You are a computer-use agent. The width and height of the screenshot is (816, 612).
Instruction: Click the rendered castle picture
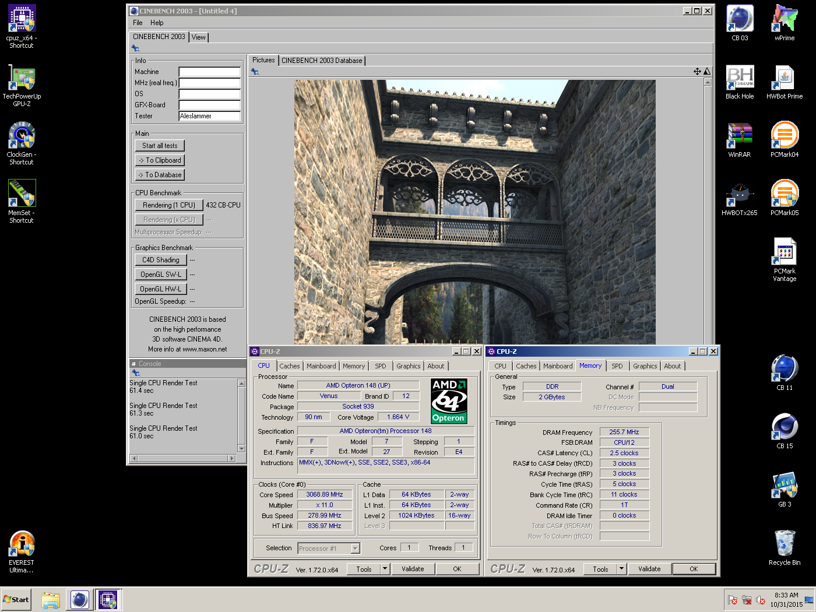475,212
